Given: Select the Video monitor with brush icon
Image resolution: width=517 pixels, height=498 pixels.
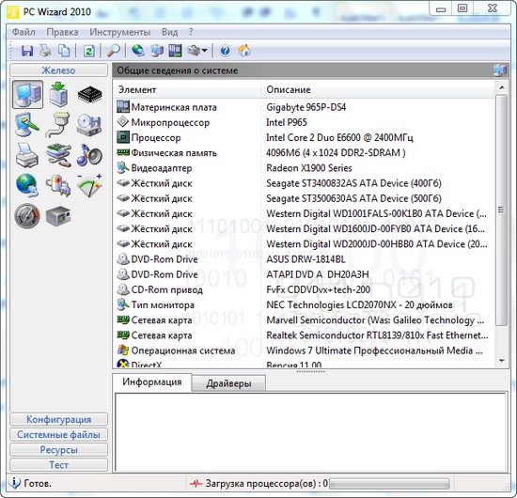Looking at the screenshot, I should (x=27, y=125).
